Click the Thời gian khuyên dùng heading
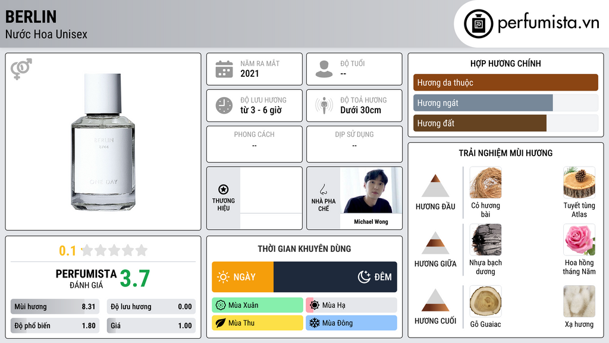This screenshot has height=343, width=609. [304, 248]
